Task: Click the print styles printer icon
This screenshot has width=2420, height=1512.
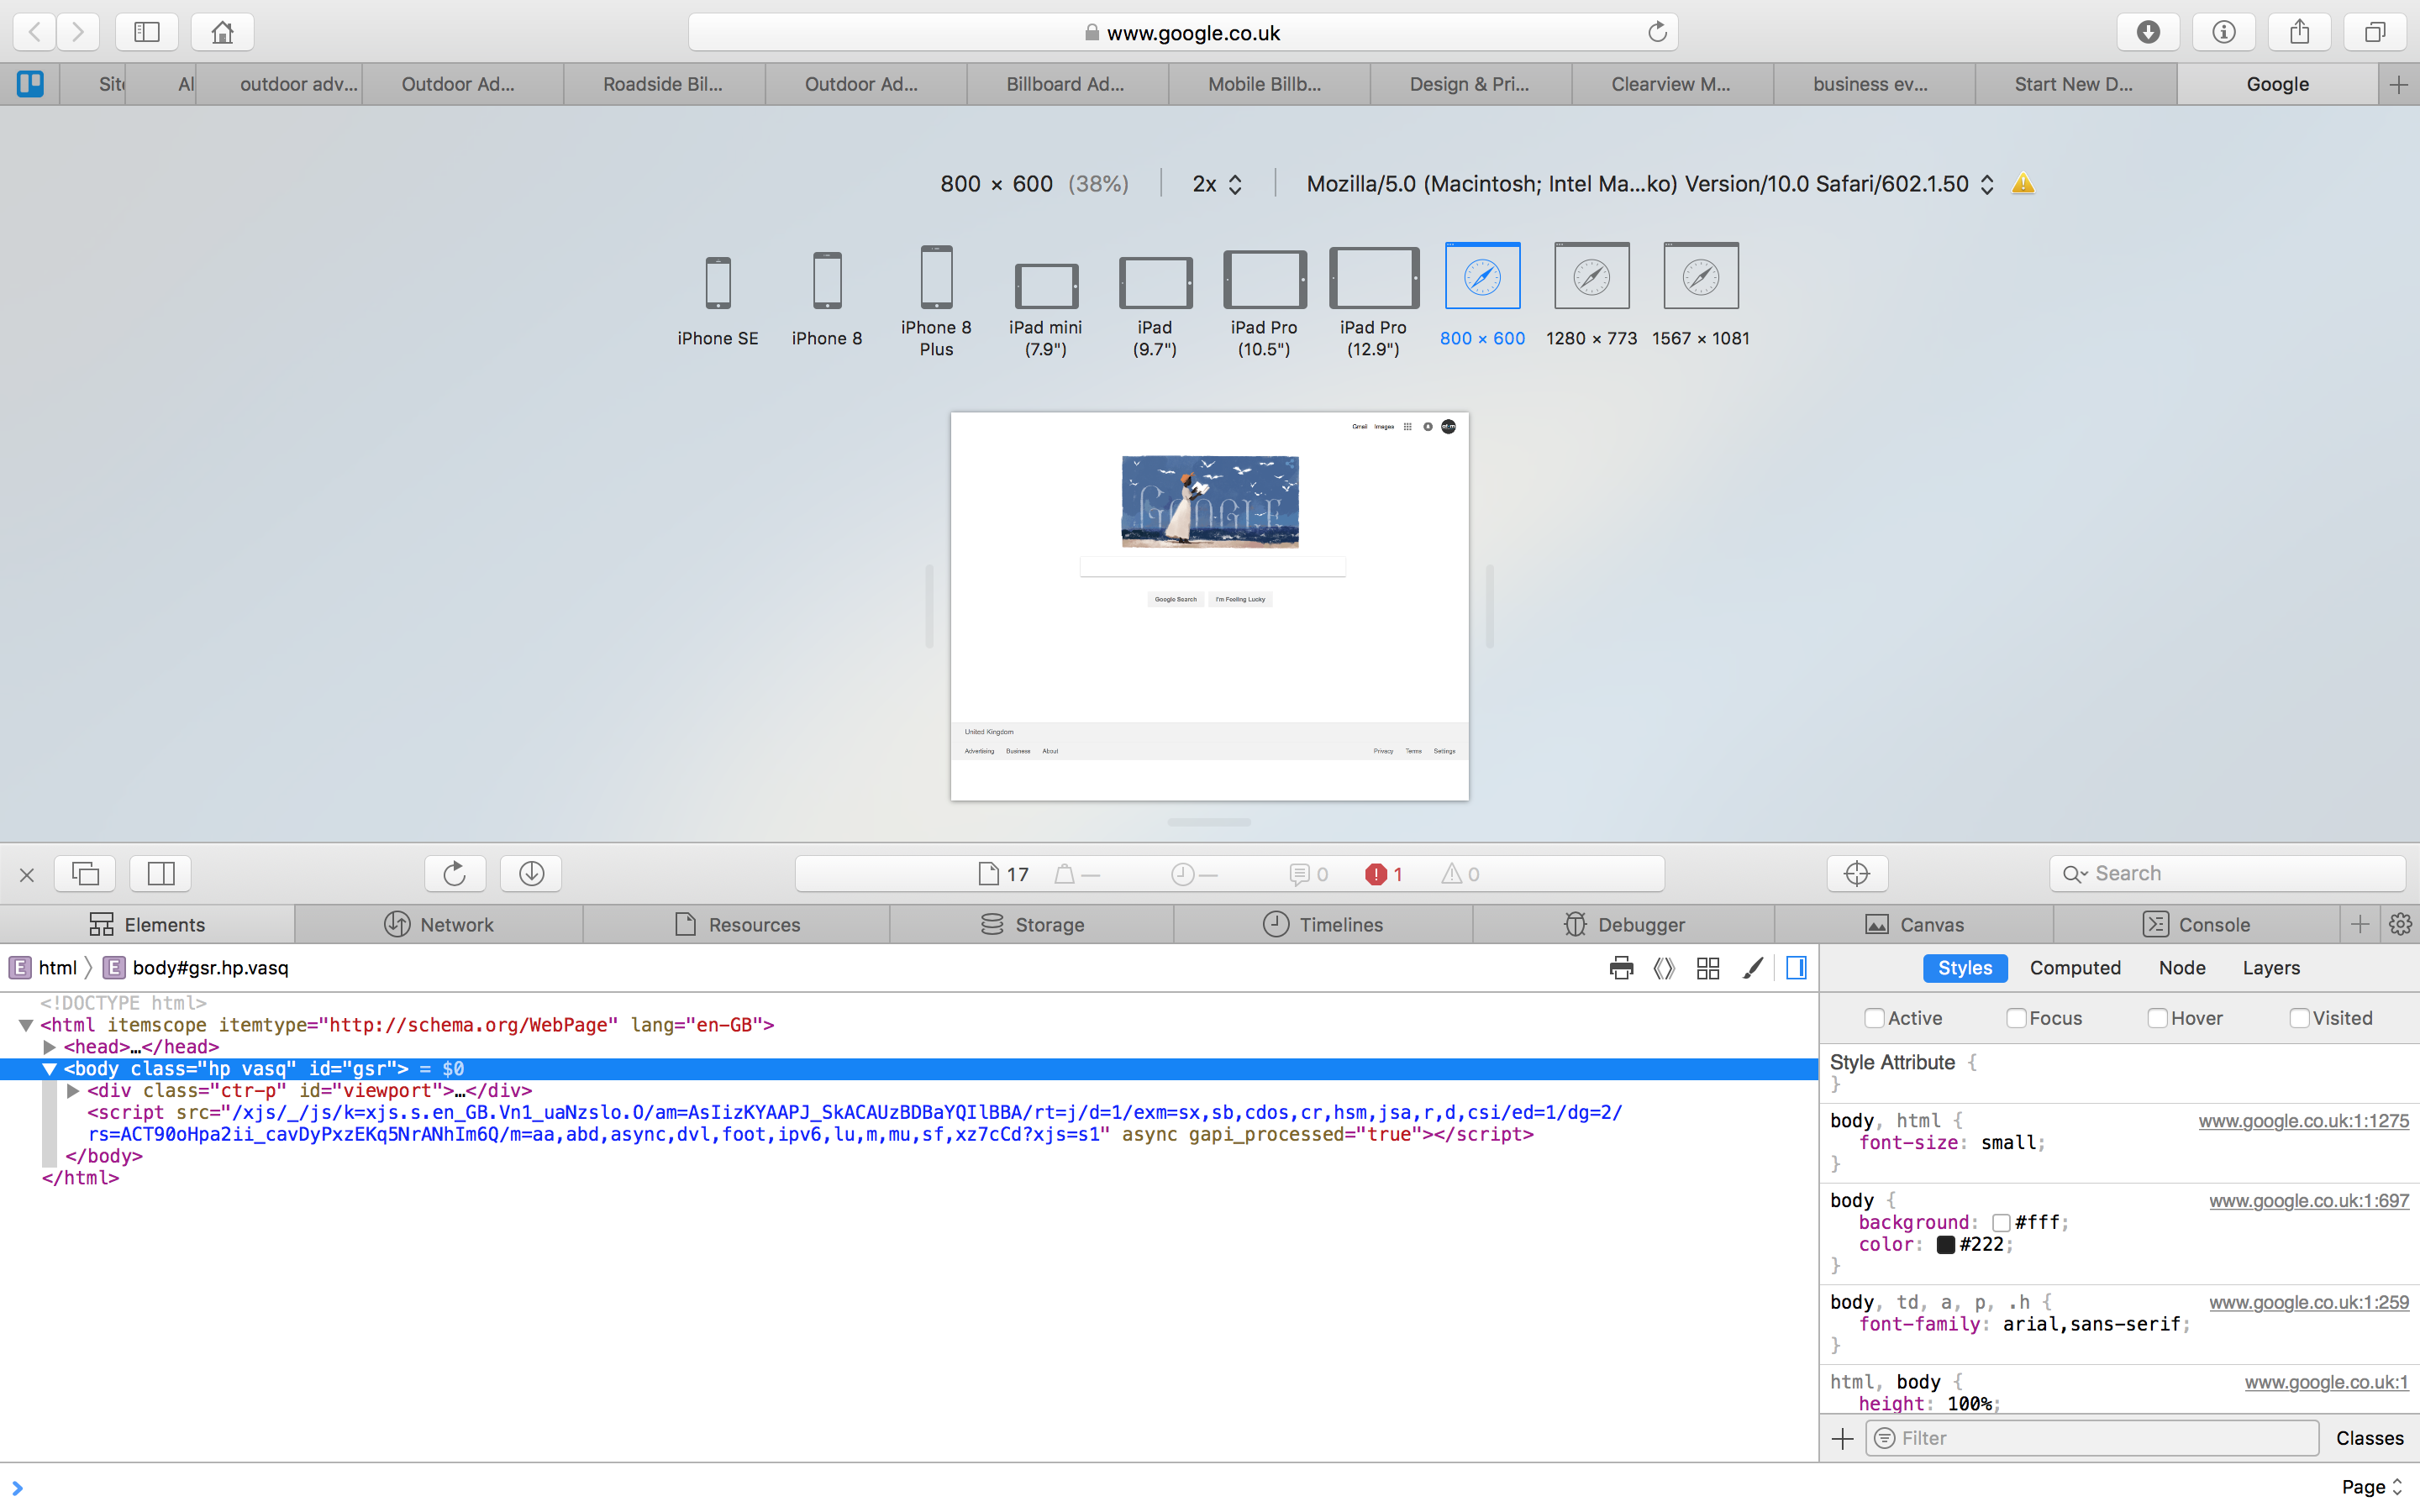Action: [1621, 967]
